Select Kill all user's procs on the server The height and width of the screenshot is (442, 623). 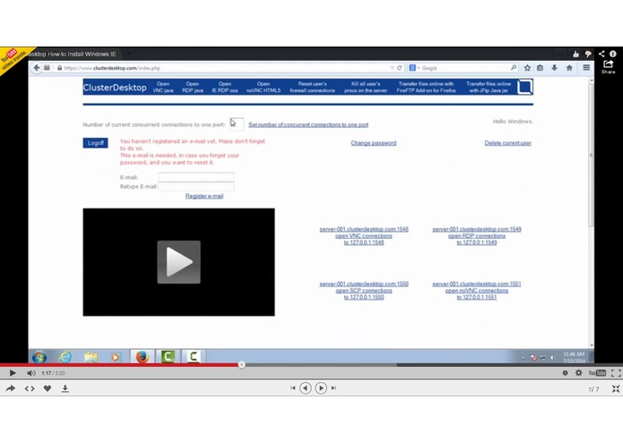tap(366, 87)
